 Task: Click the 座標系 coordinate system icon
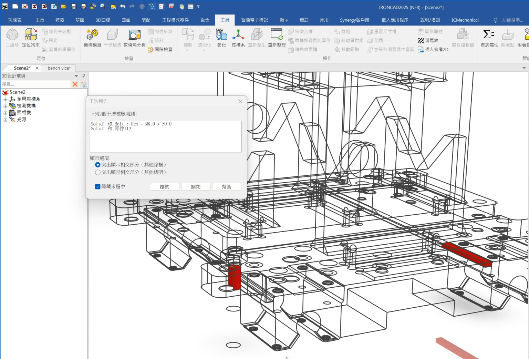click(x=238, y=38)
